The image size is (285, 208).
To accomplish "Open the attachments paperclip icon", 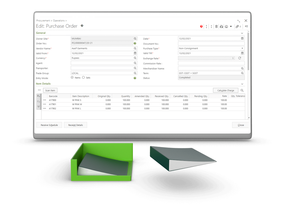I will tap(237, 26).
